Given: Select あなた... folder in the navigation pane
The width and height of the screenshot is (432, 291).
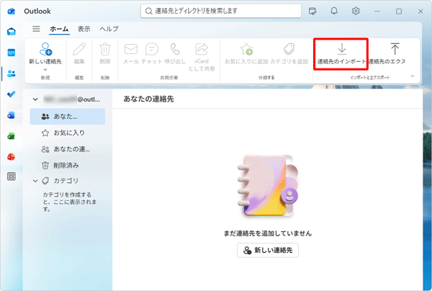Looking at the screenshot, I should point(68,116).
